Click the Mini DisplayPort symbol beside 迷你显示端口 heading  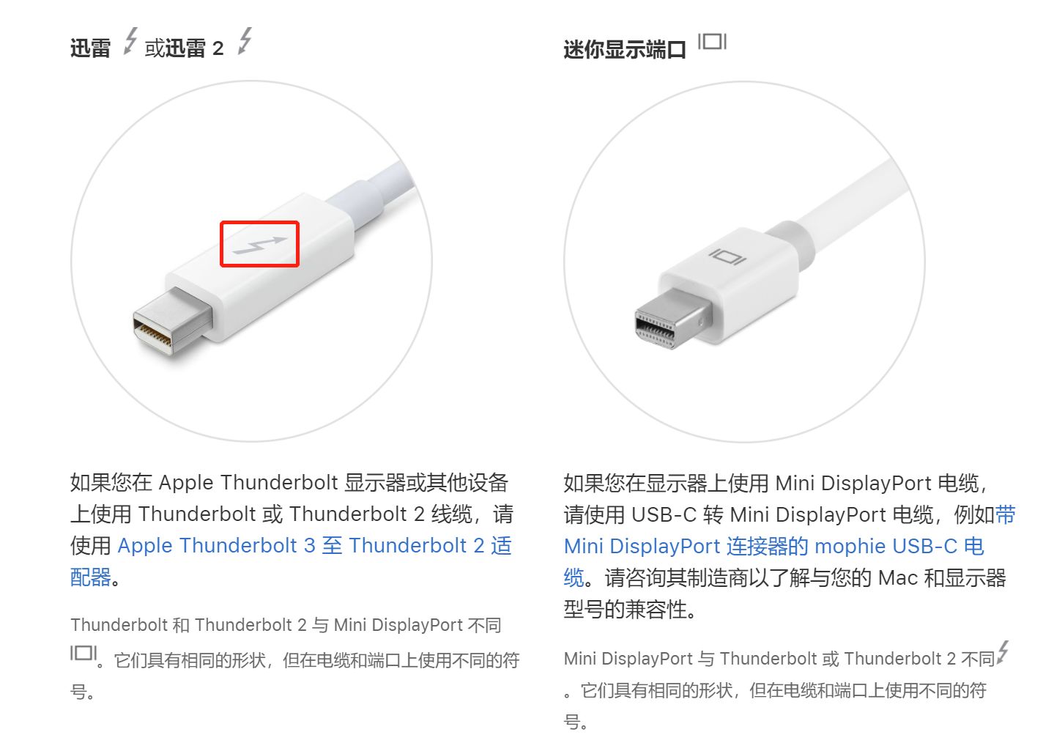click(x=711, y=42)
